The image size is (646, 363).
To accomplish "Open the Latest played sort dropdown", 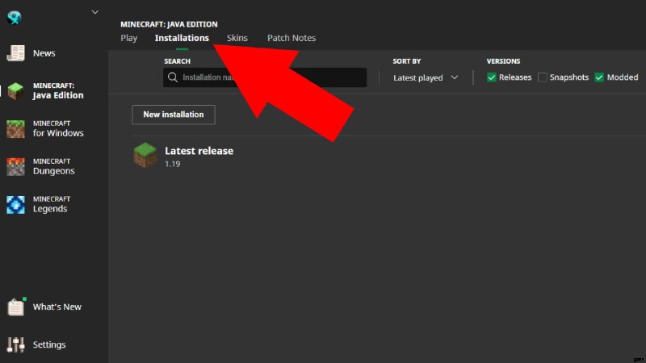I will [426, 77].
